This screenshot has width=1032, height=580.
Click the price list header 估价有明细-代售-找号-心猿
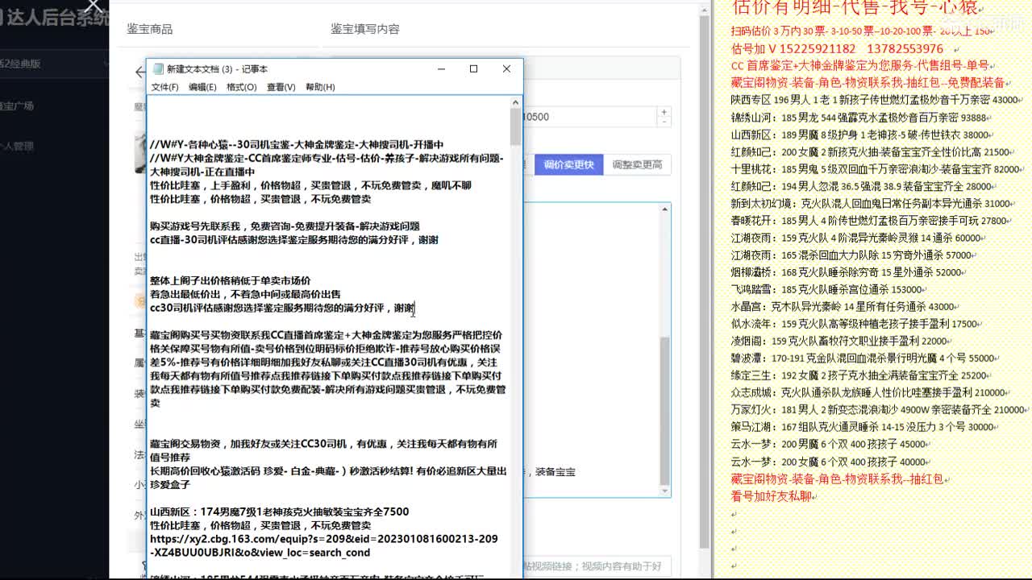[x=854, y=8]
